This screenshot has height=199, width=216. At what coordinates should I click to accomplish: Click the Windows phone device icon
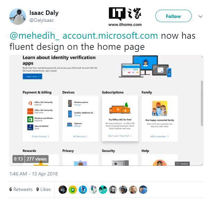pos(70,103)
